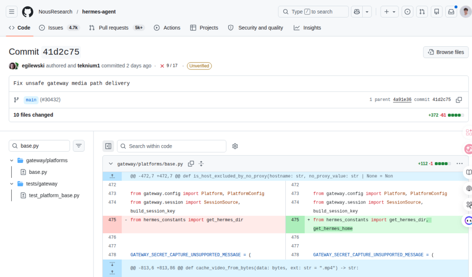Viewport: 472px width, 277px height.
Task: Switch to the Insights tab
Action: [x=307, y=28]
